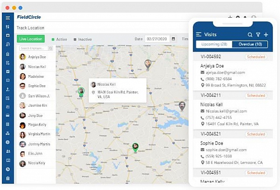Click the clock icon in the sidebar
Screen dimensions: 280x190
(7, 169)
